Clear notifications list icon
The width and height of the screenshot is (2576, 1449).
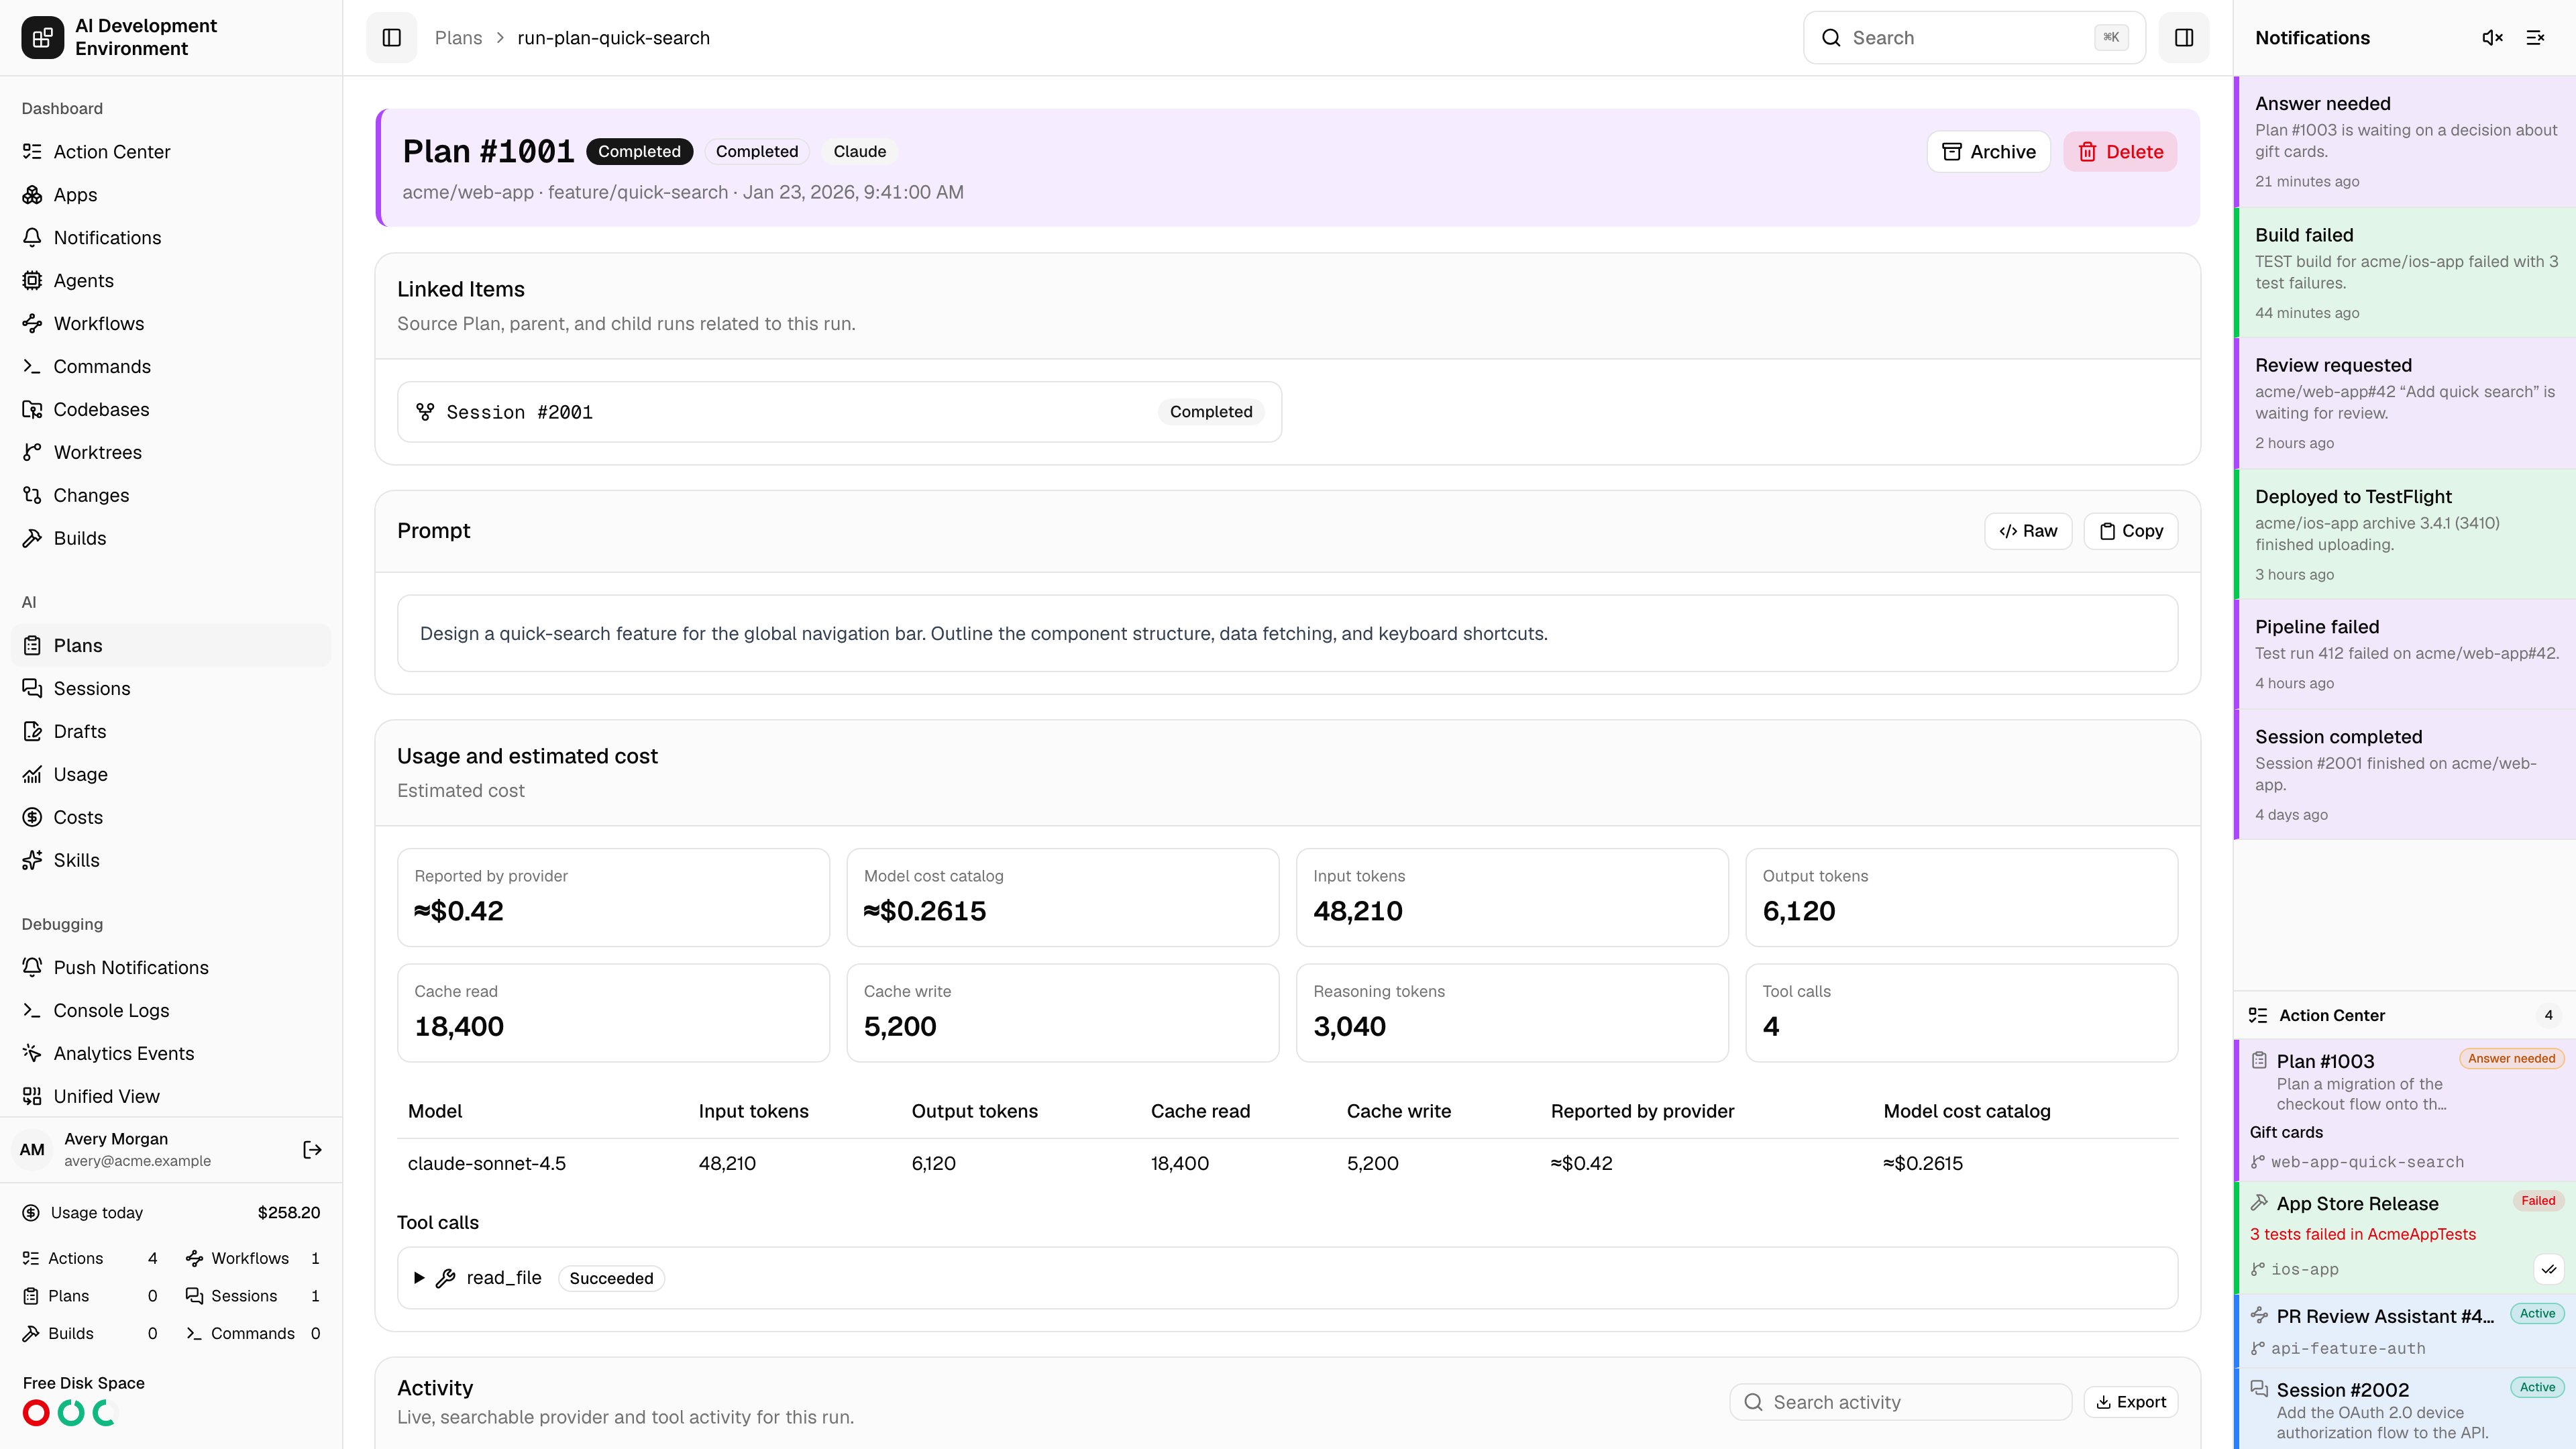coord(2535,38)
